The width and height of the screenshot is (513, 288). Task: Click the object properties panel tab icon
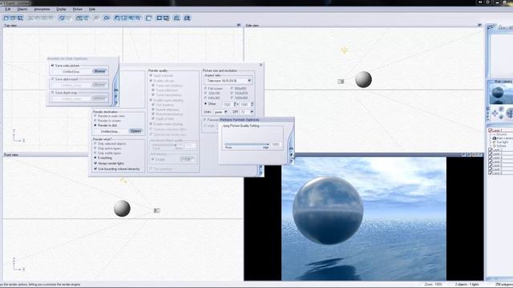click(491, 27)
